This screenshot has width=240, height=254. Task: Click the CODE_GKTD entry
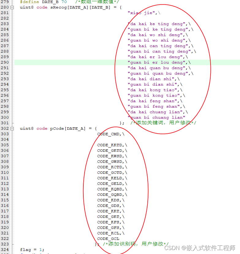[109, 151]
